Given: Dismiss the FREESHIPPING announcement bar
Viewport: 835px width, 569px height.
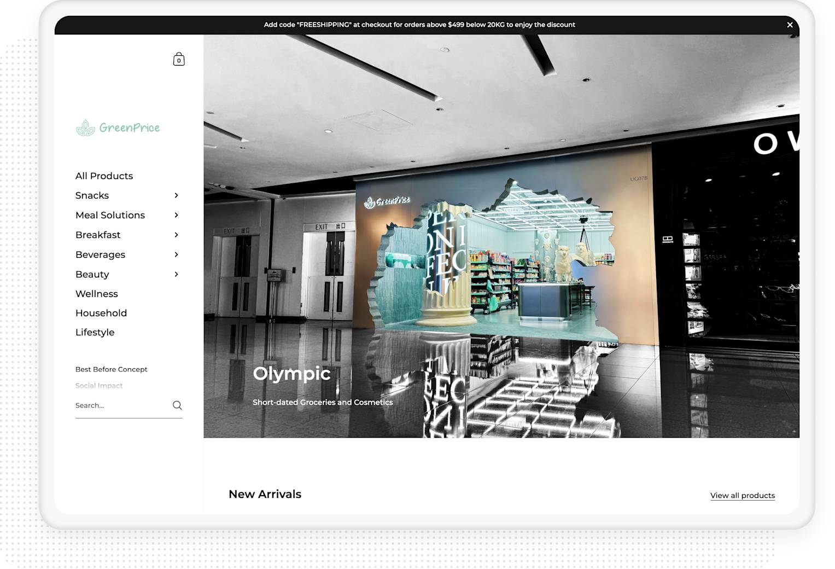Looking at the screenshot, I should (x=790, y=25).
